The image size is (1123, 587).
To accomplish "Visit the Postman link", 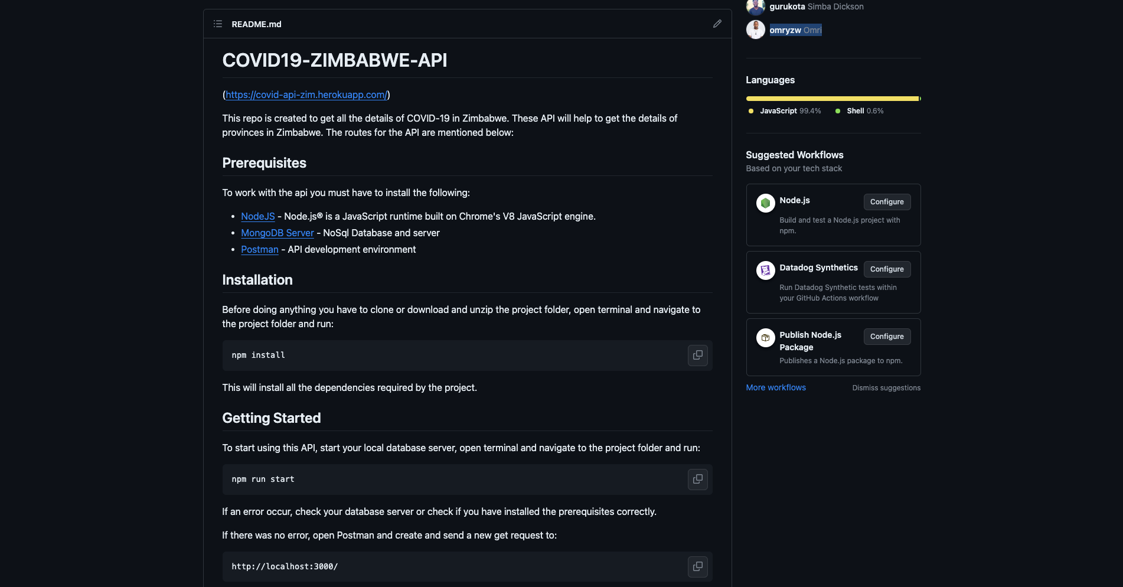I will [260, 249].
